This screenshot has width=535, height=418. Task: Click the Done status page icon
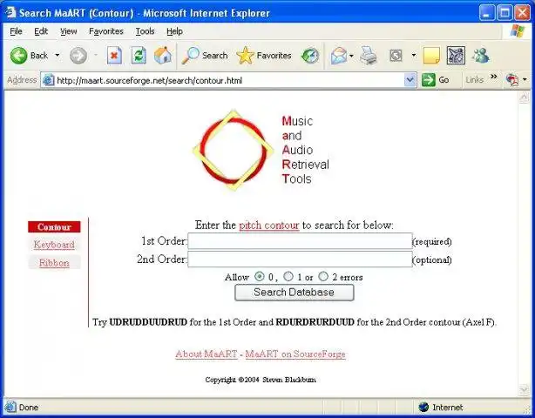point(10,407)
